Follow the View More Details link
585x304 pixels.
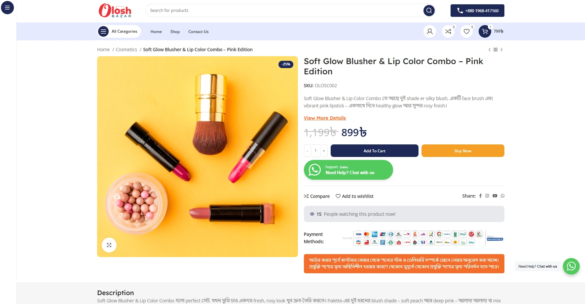325,118
